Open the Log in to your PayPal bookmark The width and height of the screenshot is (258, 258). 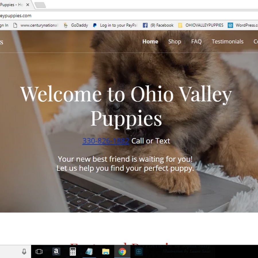(115, 25)
